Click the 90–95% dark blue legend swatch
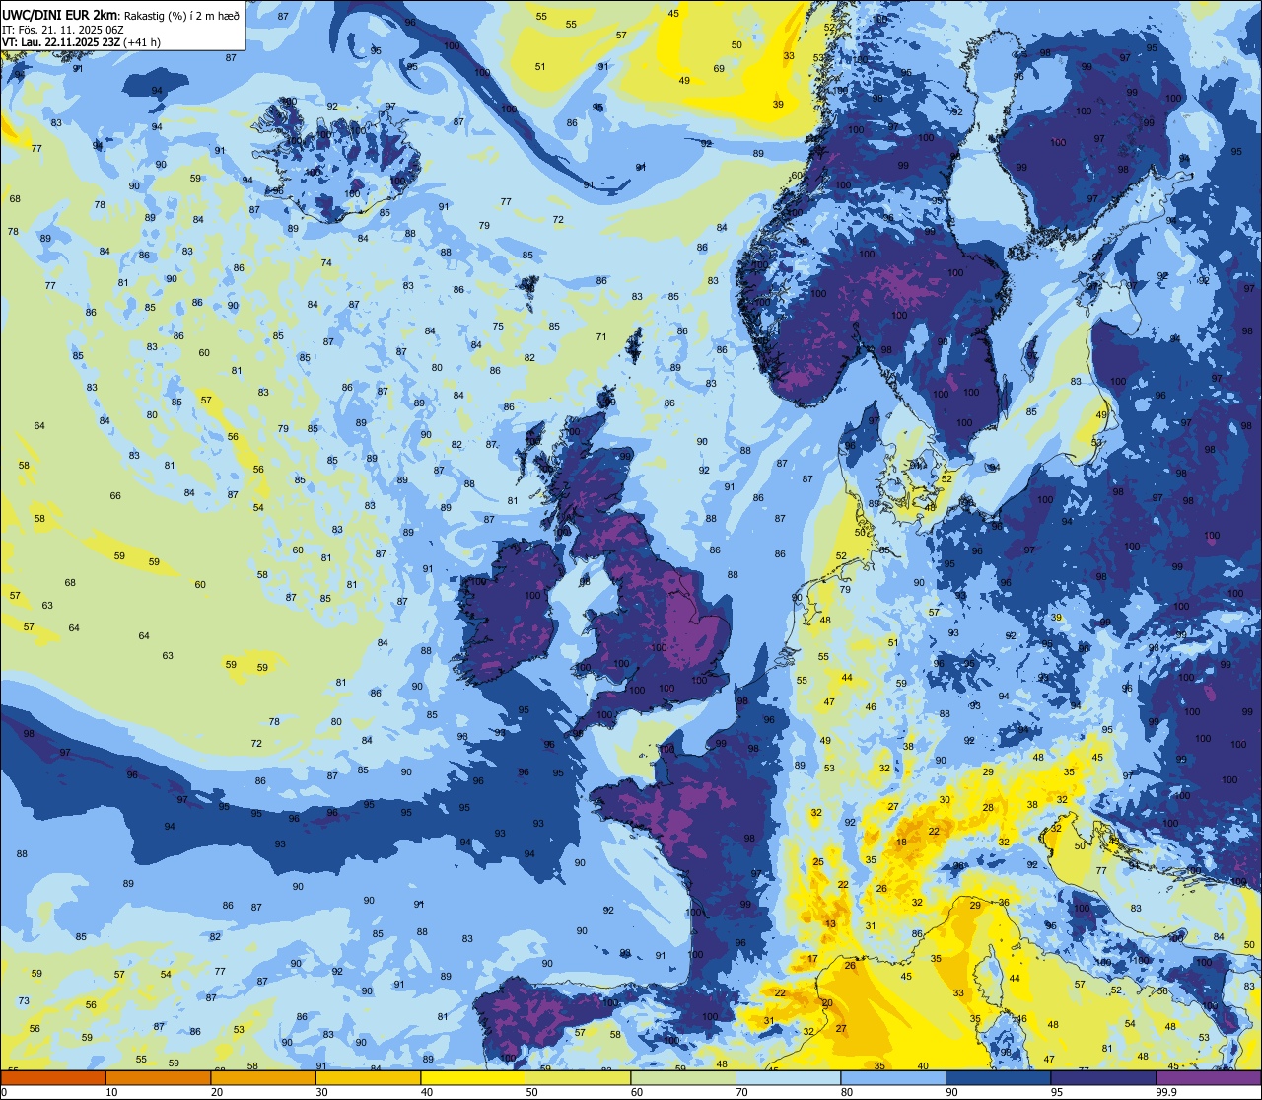Screen dimensions: 1262x1100 click(998, 1077)
